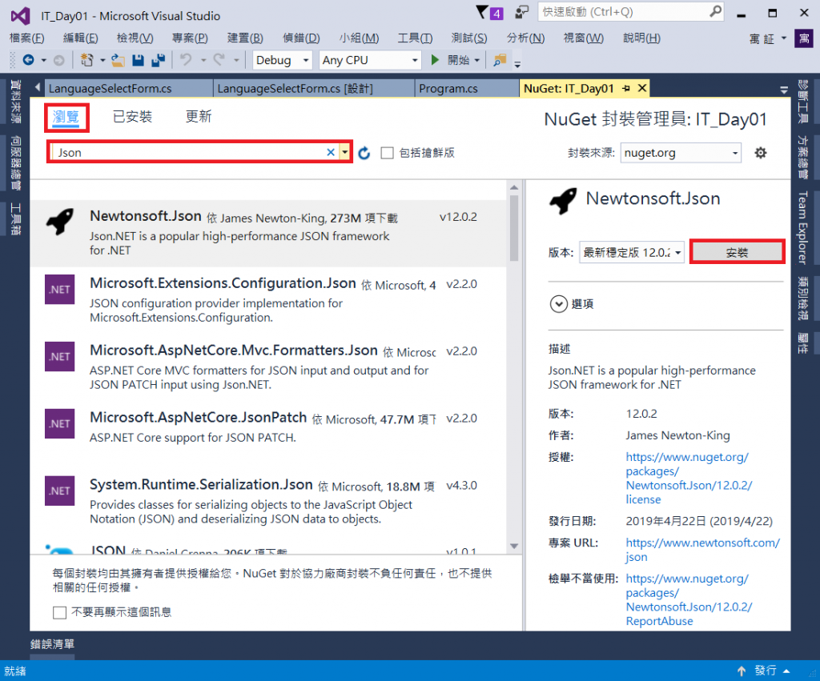The width and height of the screenshot is (820, 681).
Task: Click the feedback icon in title bar
Action: pos(521,12)
